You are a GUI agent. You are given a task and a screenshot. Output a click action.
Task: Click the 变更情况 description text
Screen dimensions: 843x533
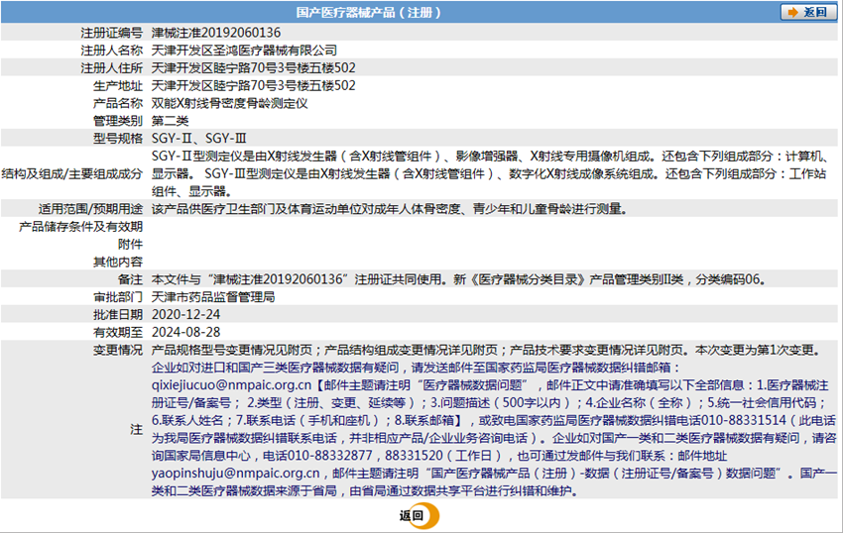tap(487, 351)
